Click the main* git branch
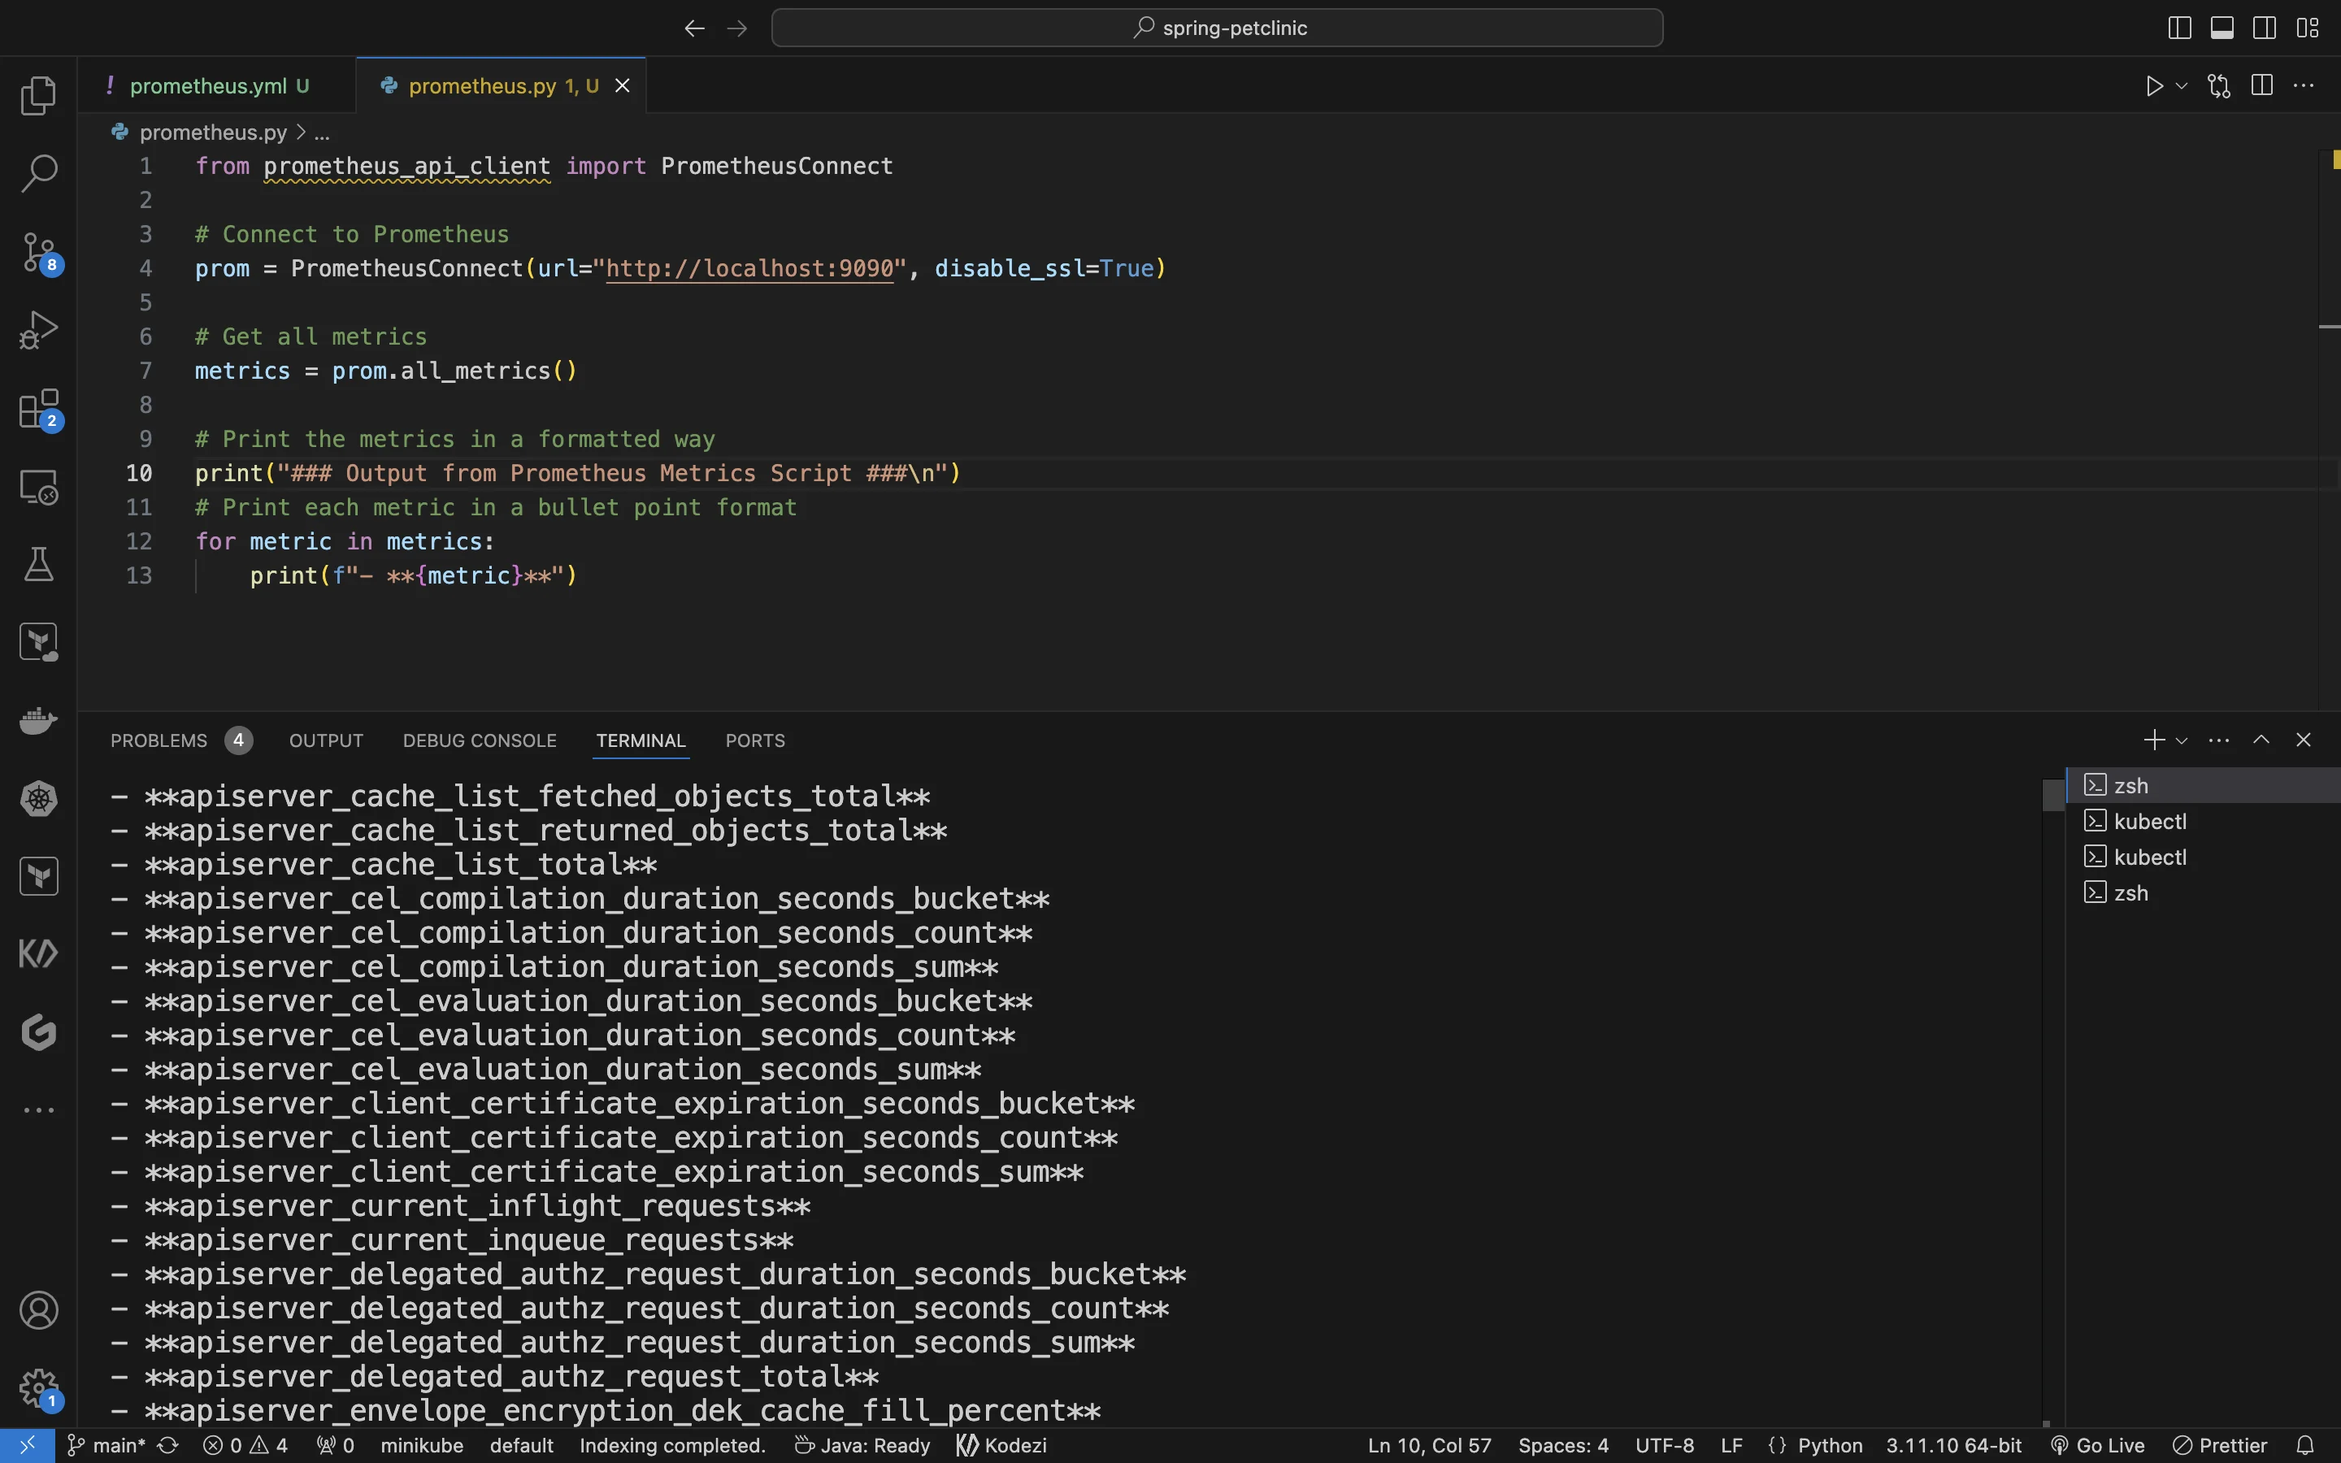2341x1463 pixels. [x=106, y=1446]
